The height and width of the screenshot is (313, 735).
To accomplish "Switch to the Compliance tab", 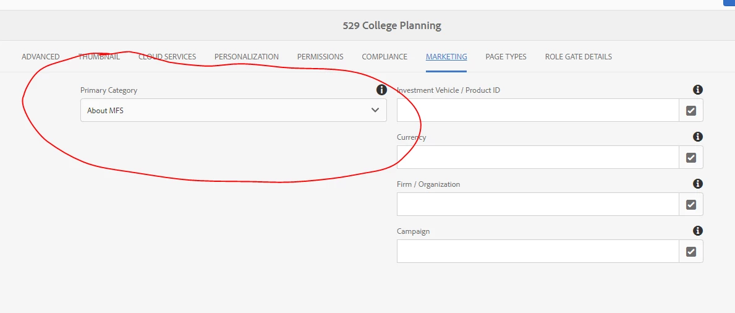I will point(384,57).
